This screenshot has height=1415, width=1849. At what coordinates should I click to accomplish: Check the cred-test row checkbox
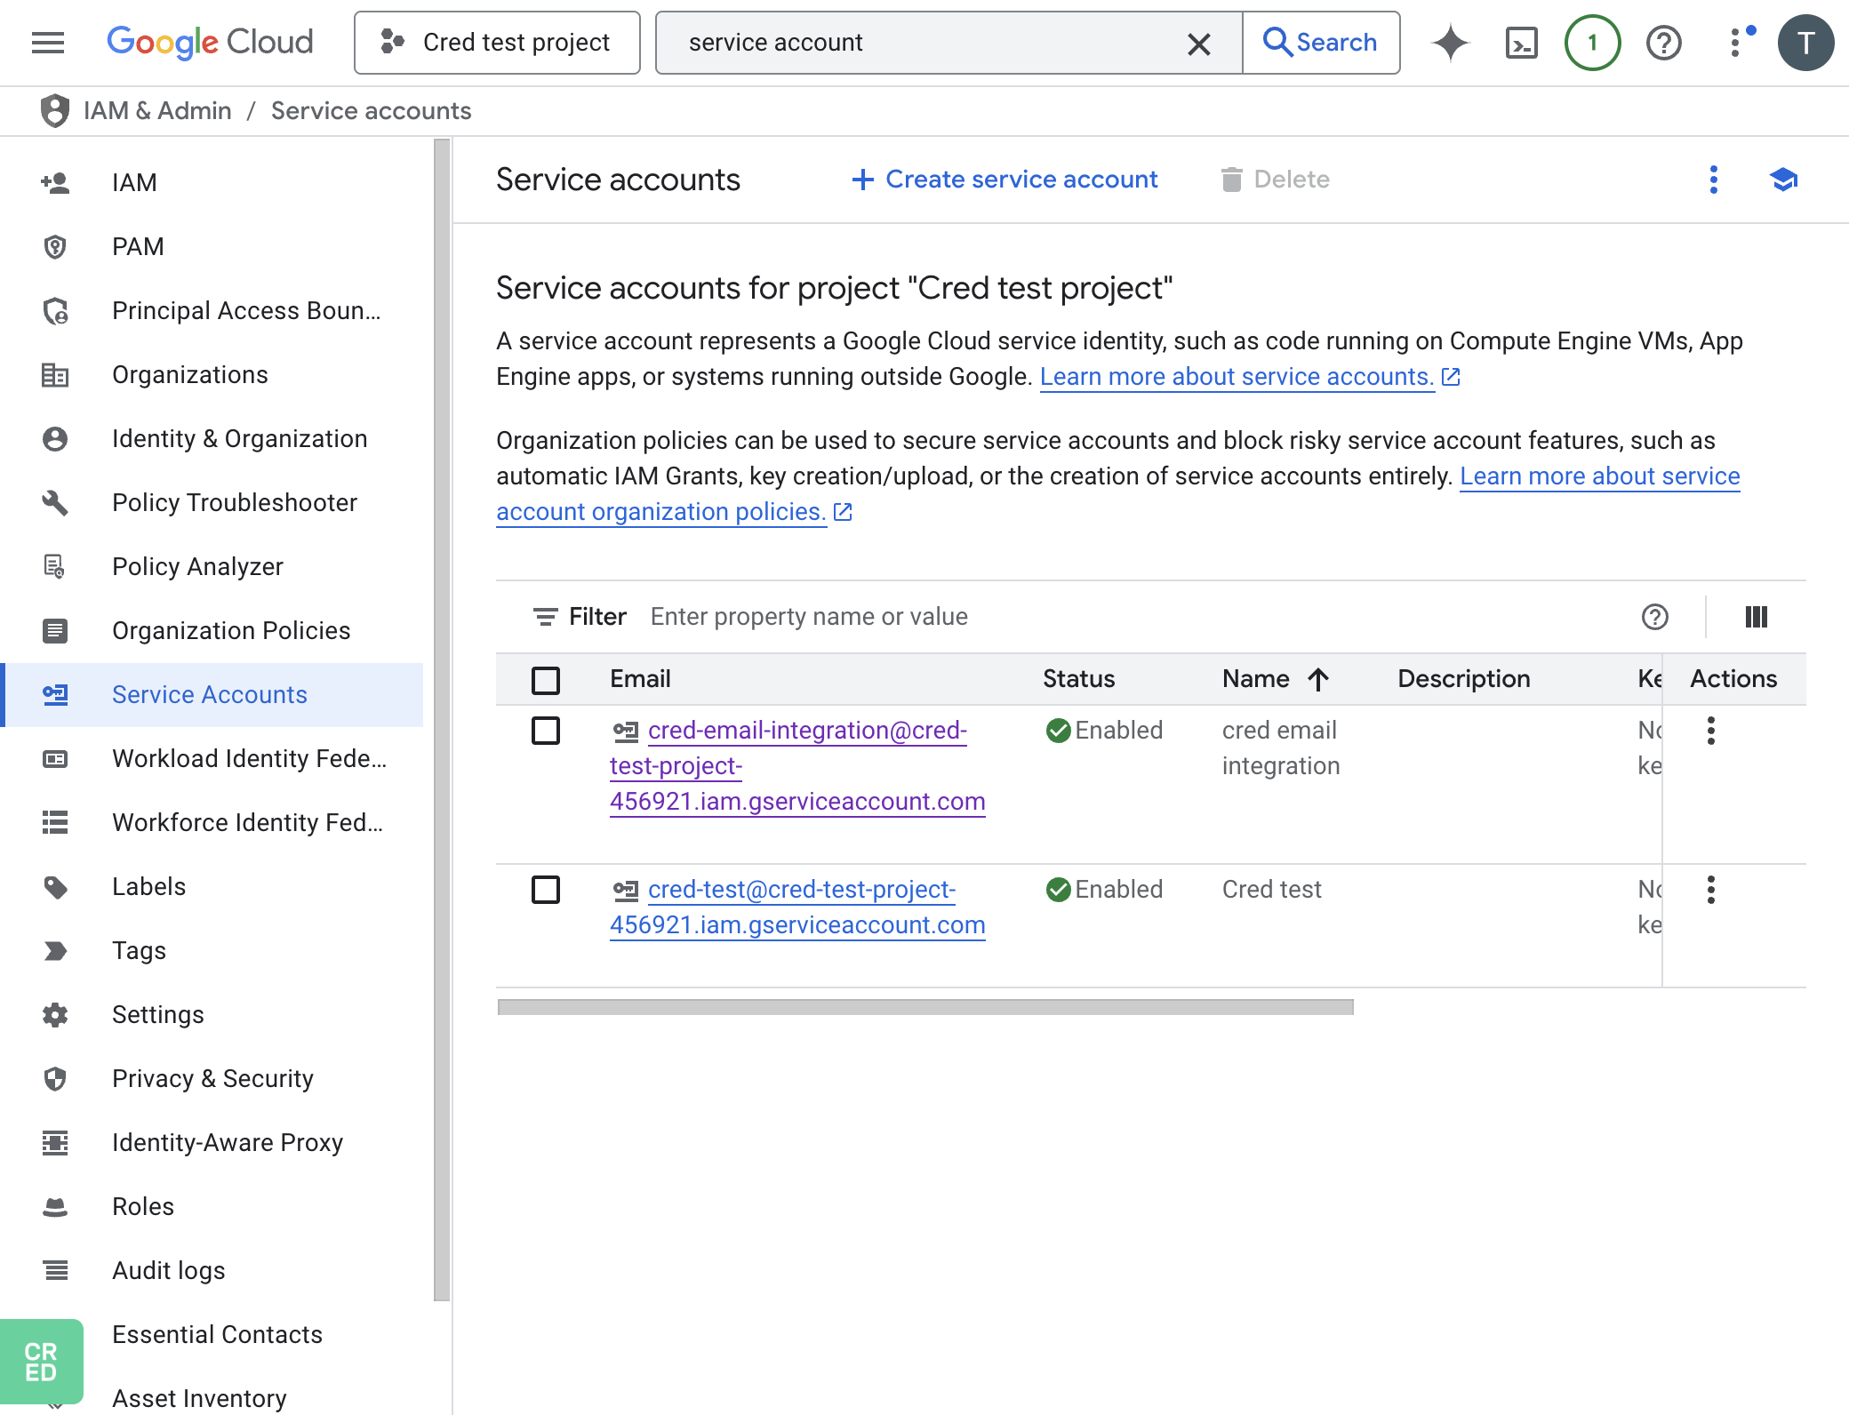tap(546, 890)
